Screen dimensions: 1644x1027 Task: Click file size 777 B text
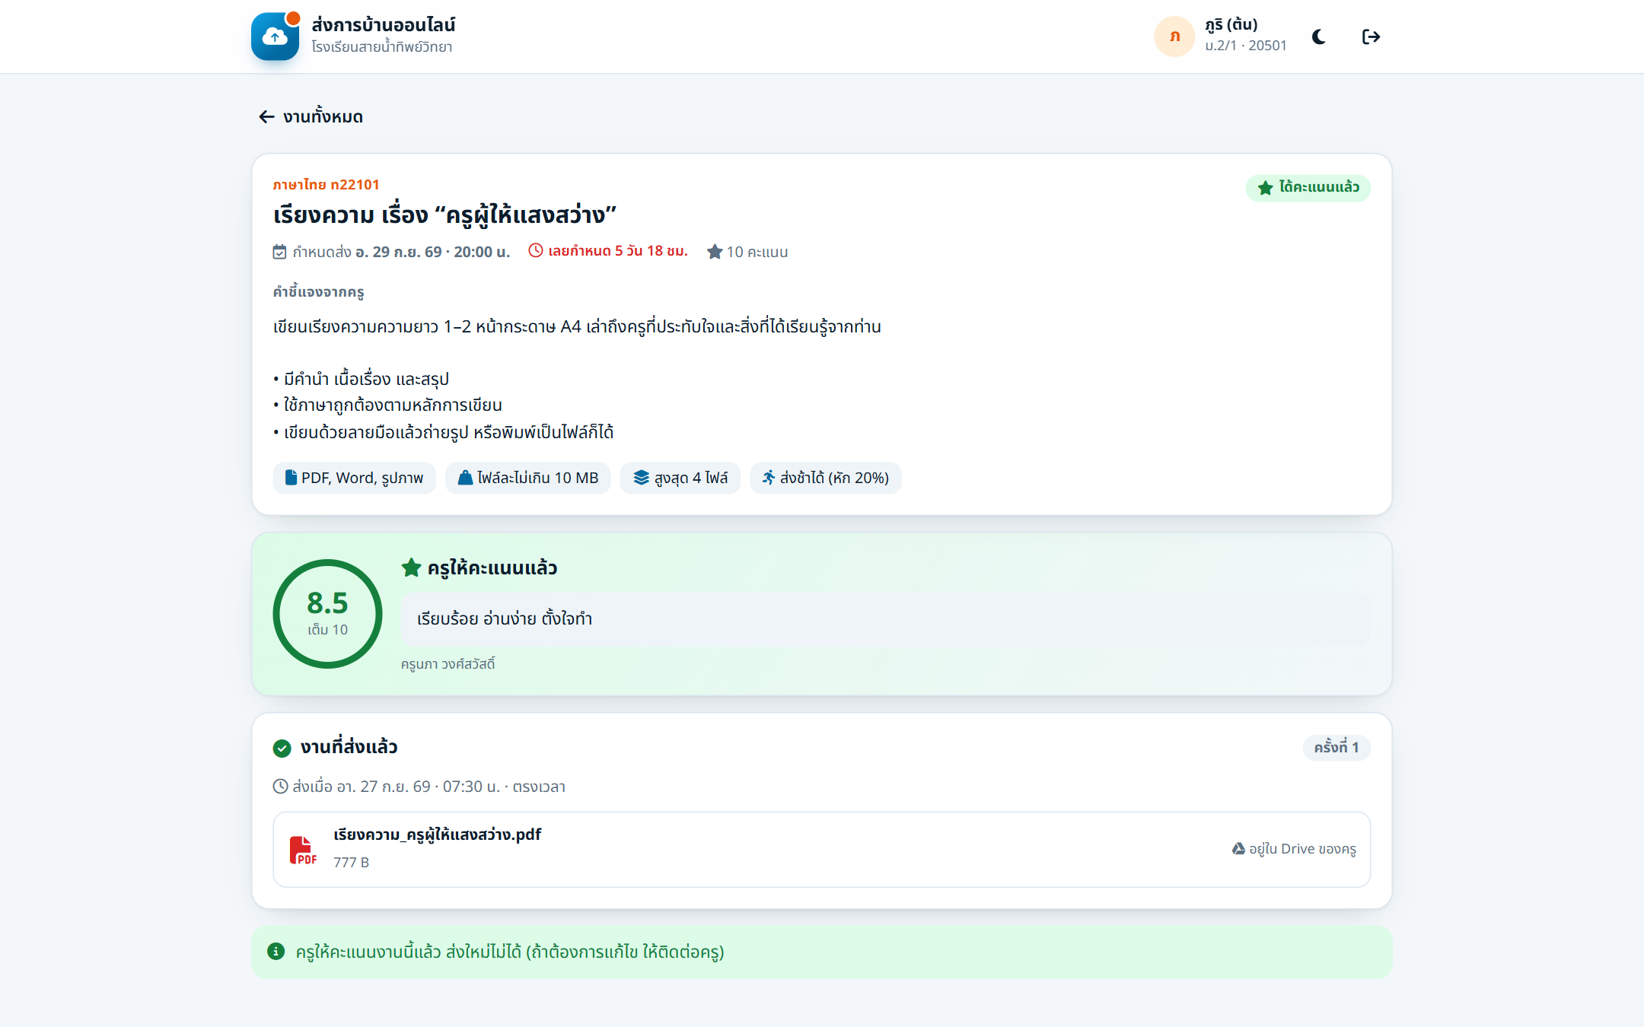pos(351,863)
